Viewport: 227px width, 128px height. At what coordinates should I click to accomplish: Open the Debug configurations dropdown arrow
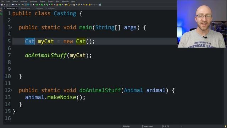[39, 5]
